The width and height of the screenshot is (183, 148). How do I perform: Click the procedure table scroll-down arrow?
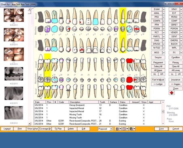163,124
